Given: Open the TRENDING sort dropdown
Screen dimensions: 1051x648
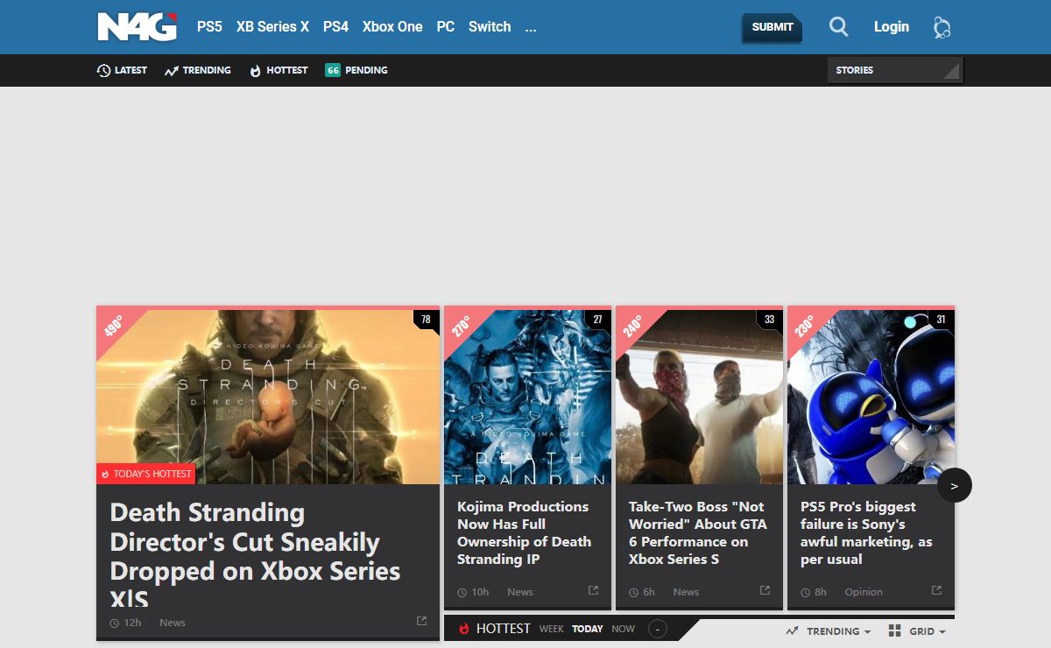Looking at the screenshot, I should point(839,631).
